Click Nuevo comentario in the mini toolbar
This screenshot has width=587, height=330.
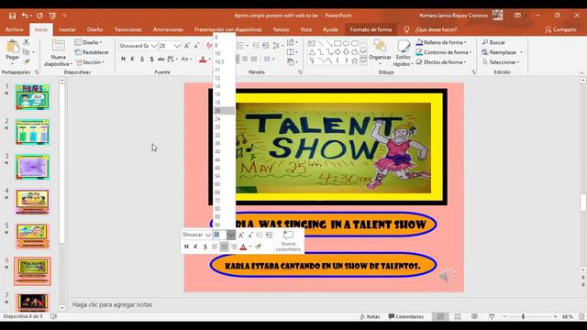tap(288, 241)
